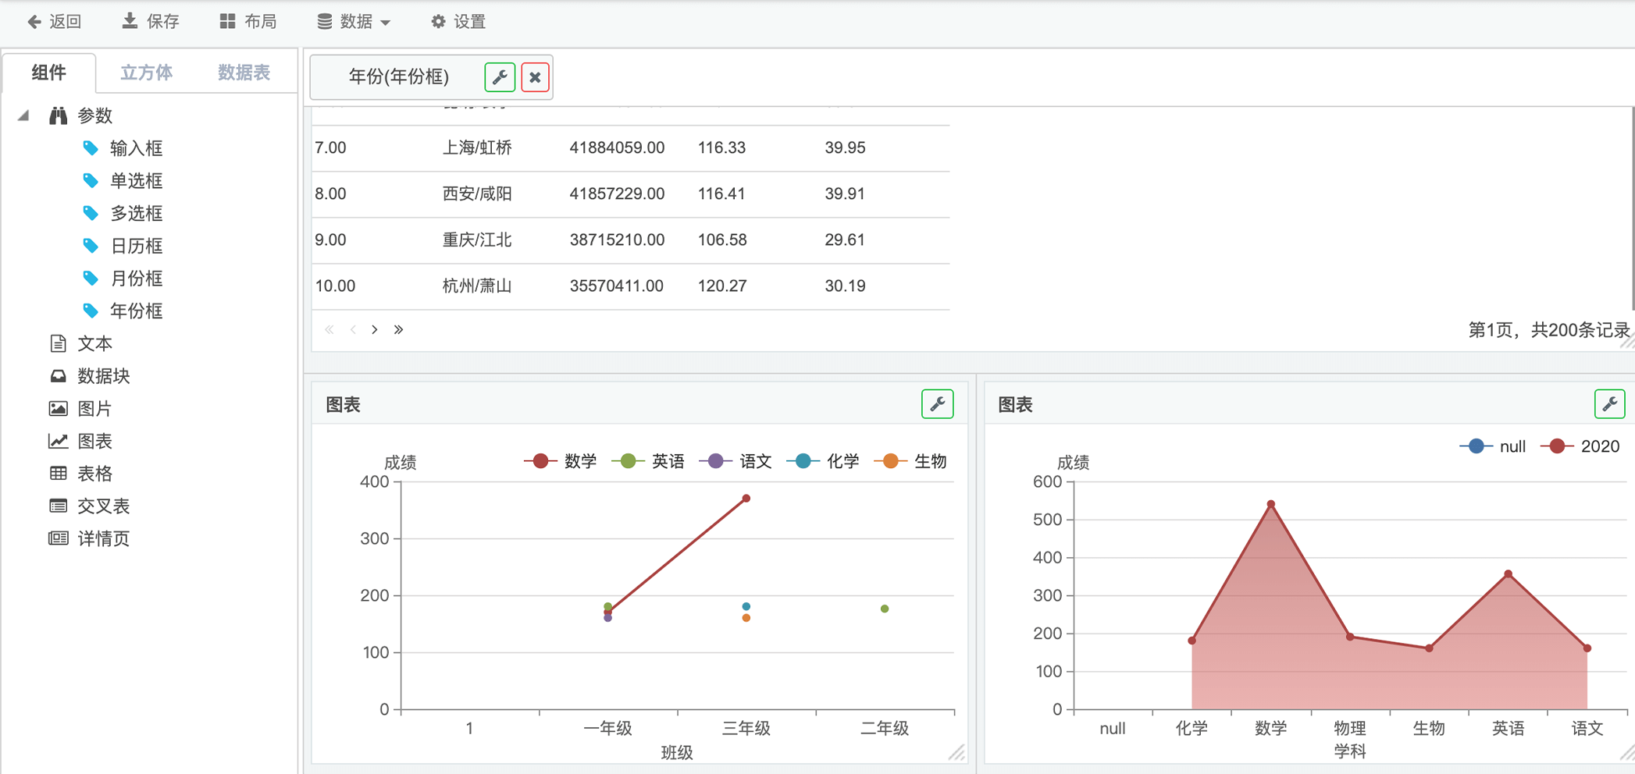Screen dimensions: 1635x774
Task: Select the 年份框 tag icon
Action: (x=91, y=311)
